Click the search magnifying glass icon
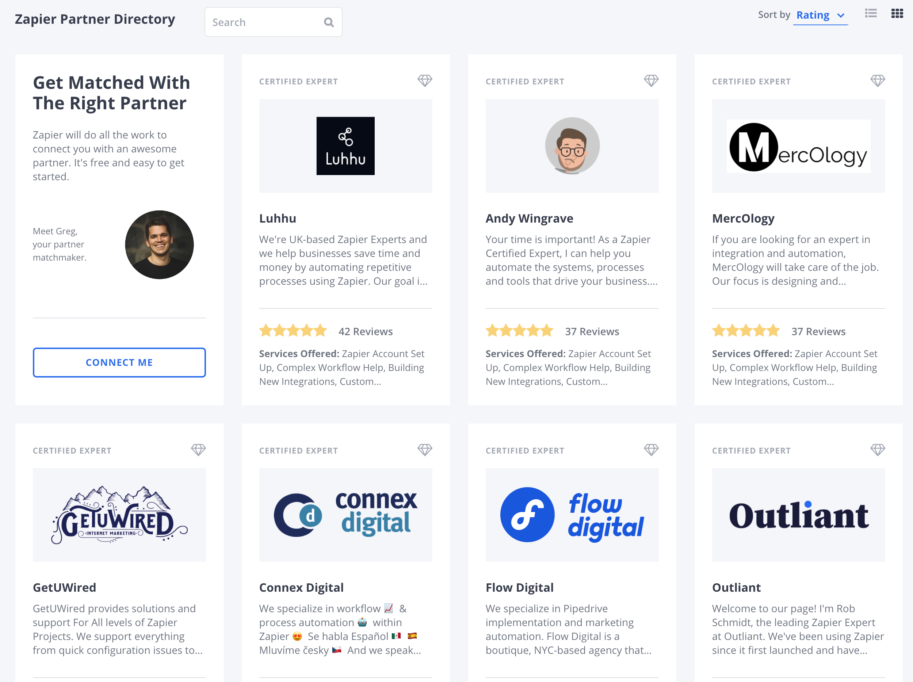 pos(330,22)
